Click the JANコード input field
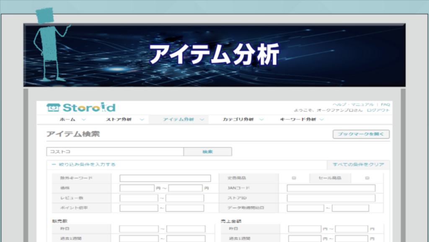This screenshot has height=242, width=429. click(x=331, y=188)
